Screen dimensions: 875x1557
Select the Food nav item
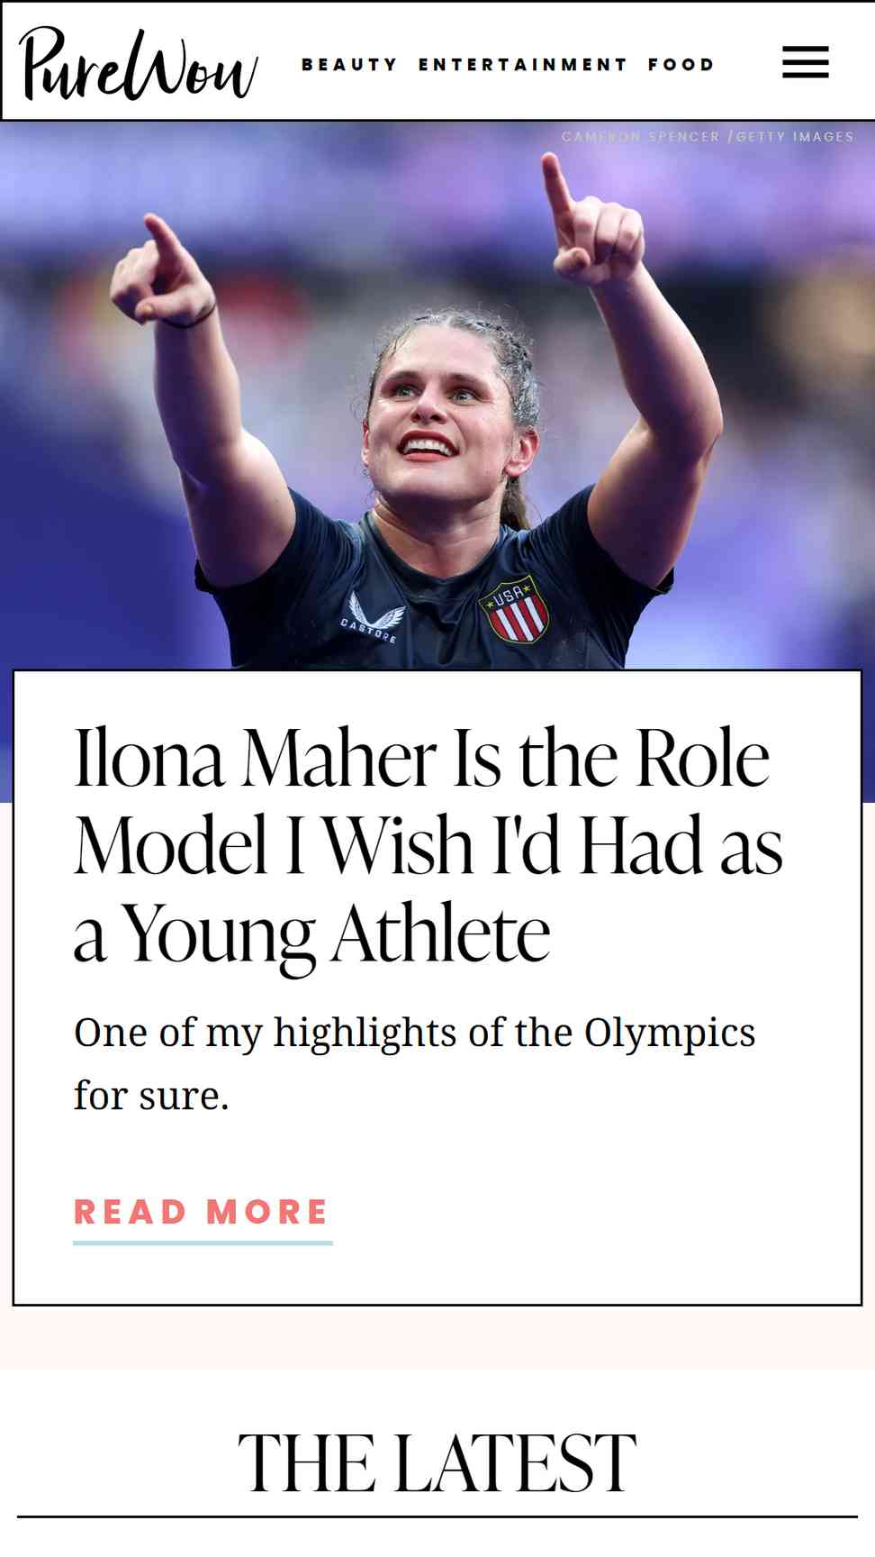[681, 65]
